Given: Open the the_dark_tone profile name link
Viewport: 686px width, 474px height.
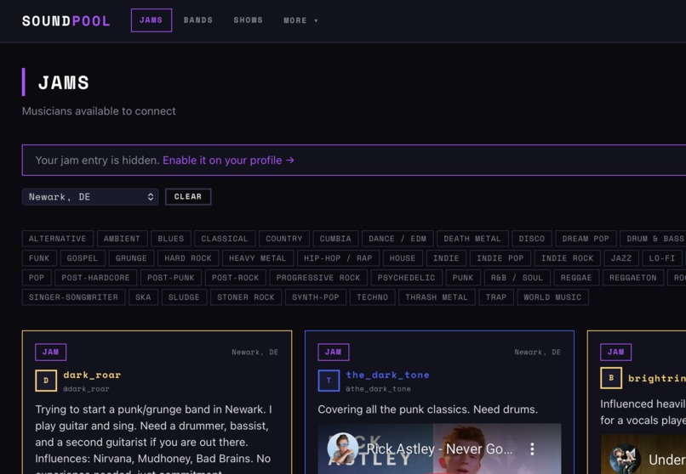Looking at the screenshot, I should point(388,375).
